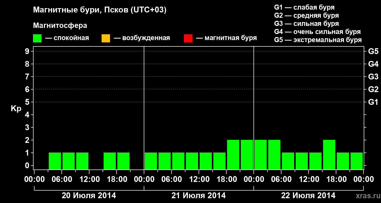Click the '— возбужденная' legend label
Screen dimensions: 381x203
(142, 38)
